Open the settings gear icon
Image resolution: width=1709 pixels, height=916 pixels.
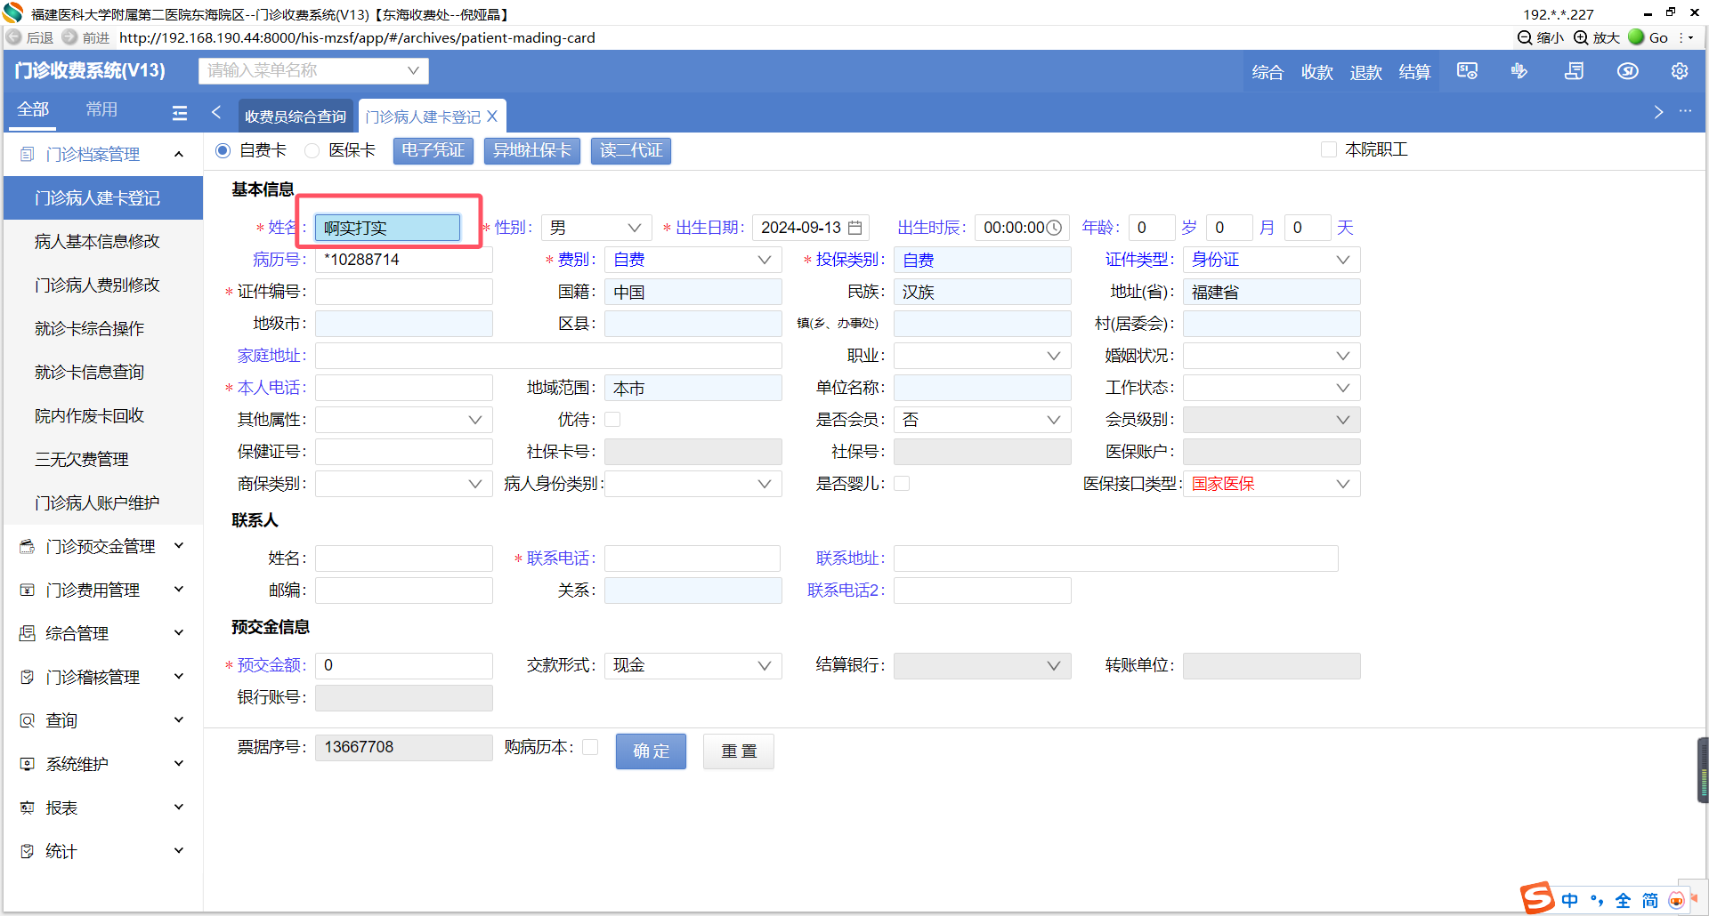[1680, 71]
